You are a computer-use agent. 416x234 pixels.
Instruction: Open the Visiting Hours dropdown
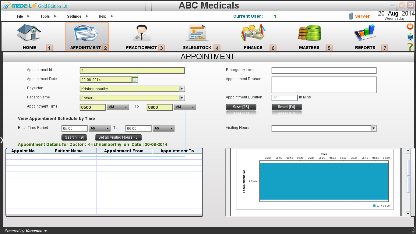pyautogui.click(x=374, y=129)
